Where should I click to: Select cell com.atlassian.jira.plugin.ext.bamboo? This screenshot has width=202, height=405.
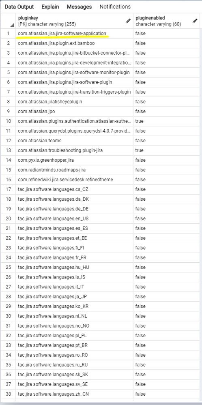[74, 43]
